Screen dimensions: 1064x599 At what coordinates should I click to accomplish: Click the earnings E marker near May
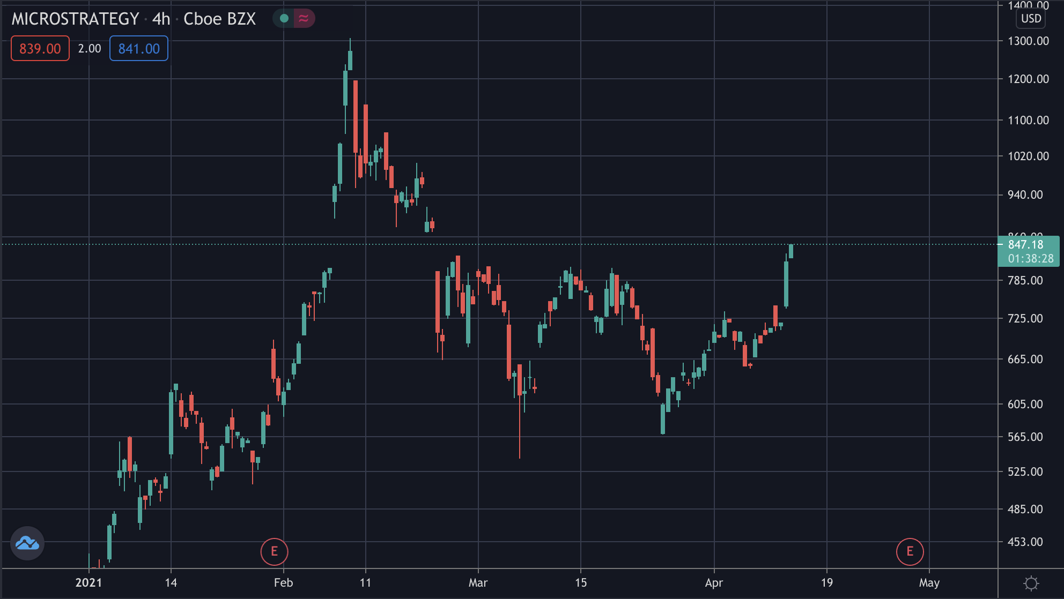pyautogui.click(x=910, y=551)
